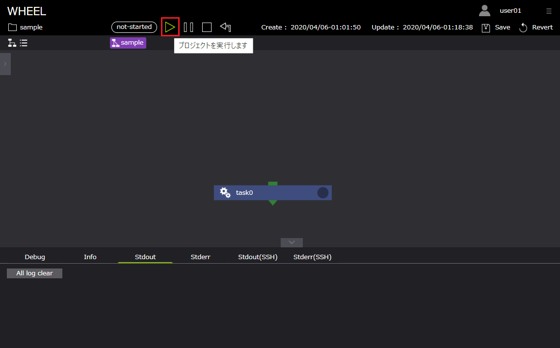Open the Stderr(SSH) tab
This screenshot has width=560, height=348.
(312, 257)
